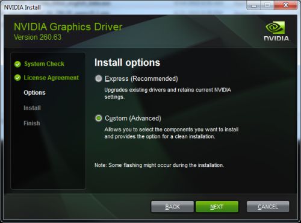Click the NVIDIA Install title bar text

[x=22, y=7]
